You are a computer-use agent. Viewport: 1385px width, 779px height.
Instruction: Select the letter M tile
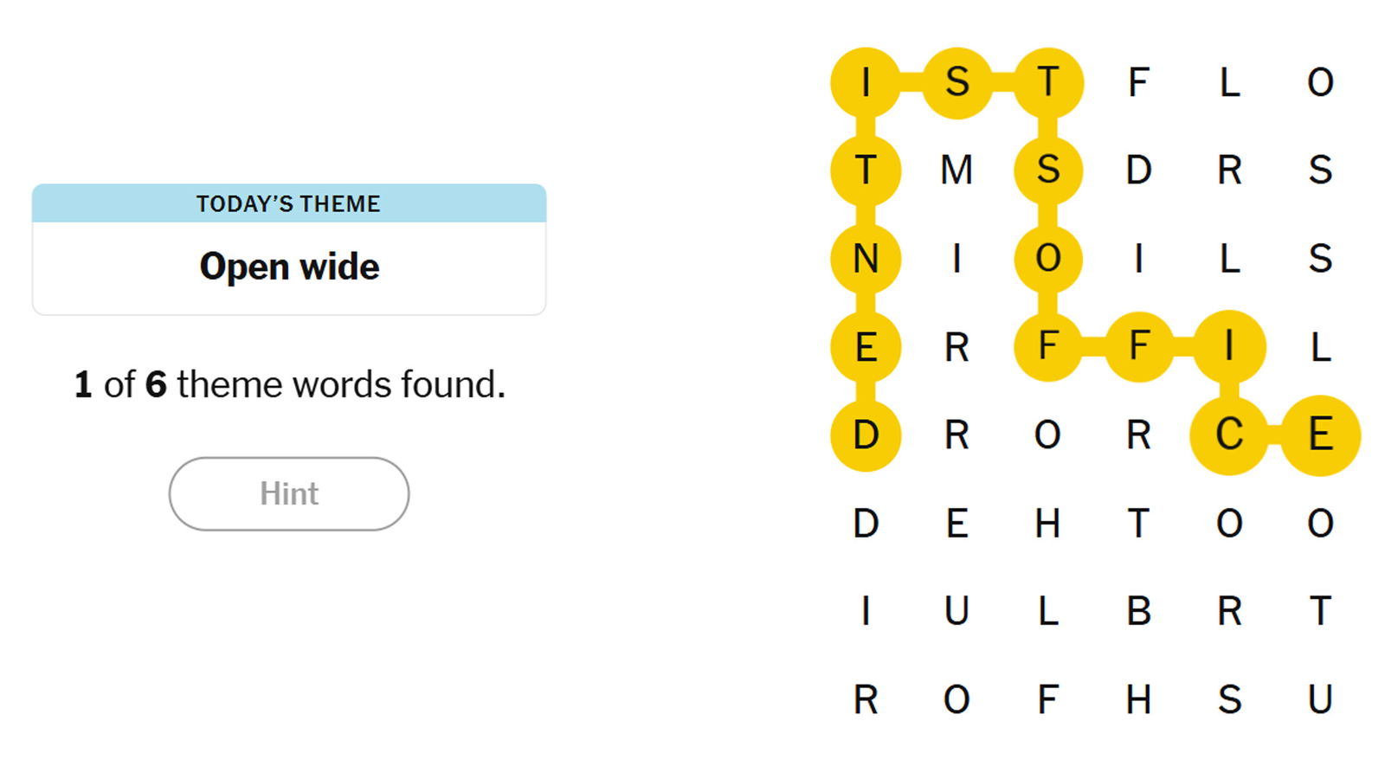point(957,170)
